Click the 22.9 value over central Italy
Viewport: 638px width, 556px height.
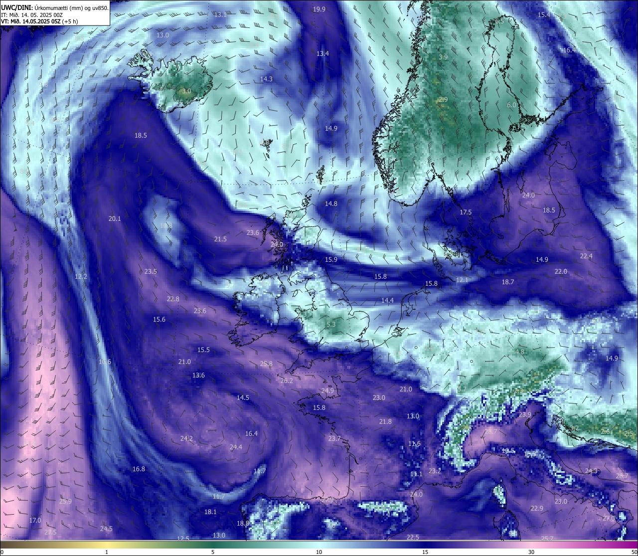coord(536,509)
